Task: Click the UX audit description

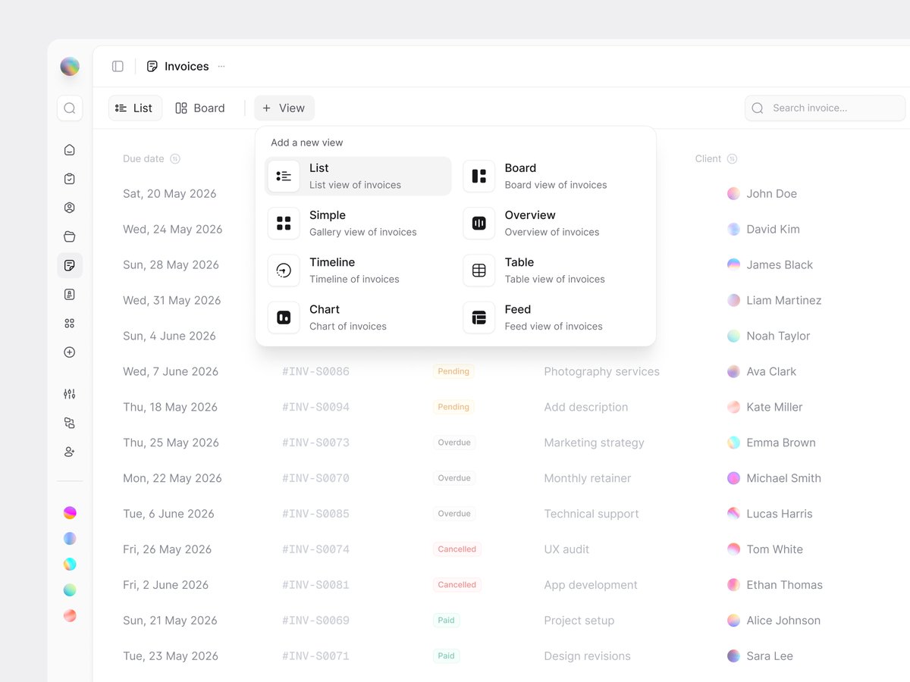Action: (x=566, y=549)
